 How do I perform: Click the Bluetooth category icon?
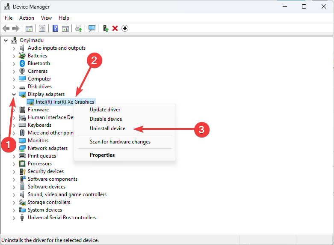pyautogui.click(x=22, y=63)
